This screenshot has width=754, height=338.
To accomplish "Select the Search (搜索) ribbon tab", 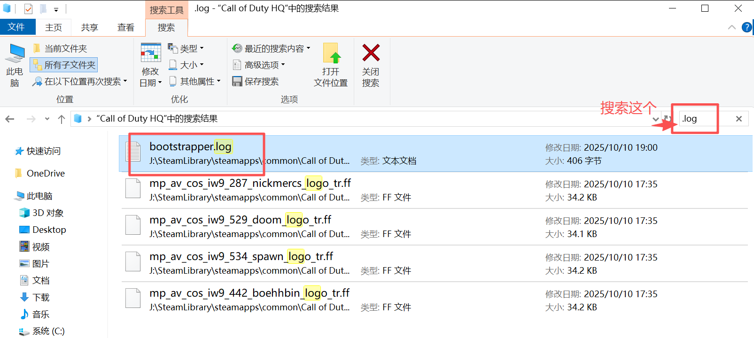I will pos(166,28).
